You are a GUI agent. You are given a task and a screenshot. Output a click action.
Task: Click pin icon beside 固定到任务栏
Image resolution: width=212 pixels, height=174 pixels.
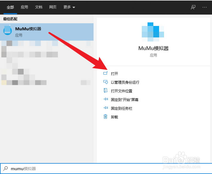[x=106, y=108]
